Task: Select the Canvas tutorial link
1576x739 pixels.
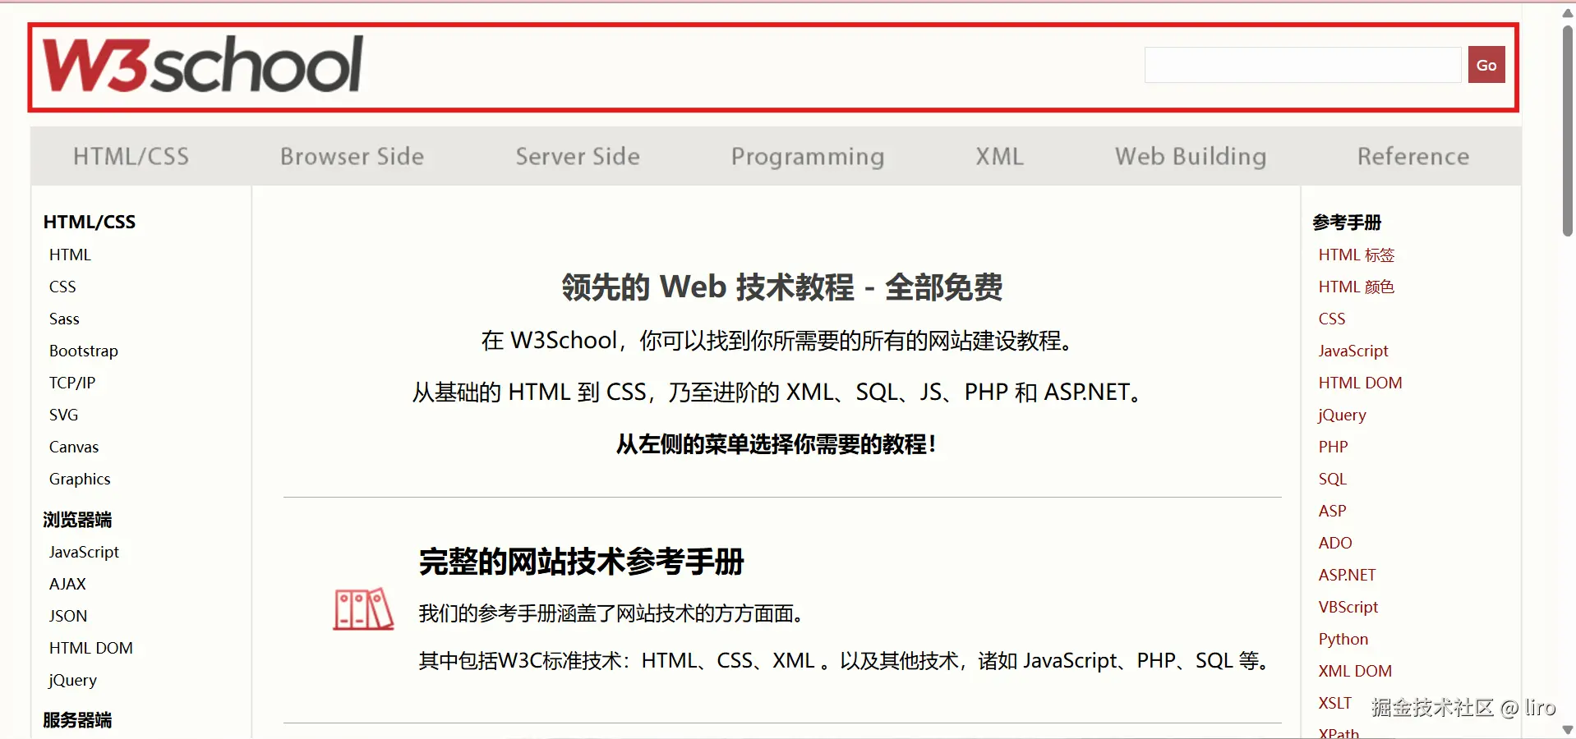Action: click(x=74, y=447)
